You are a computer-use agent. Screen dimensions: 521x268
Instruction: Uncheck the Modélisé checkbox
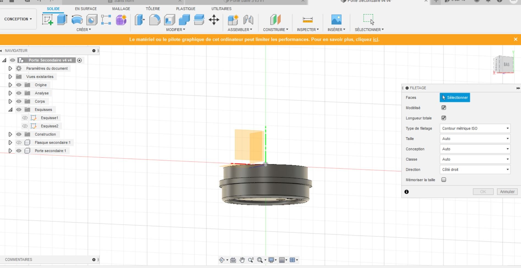click(443, 108)
